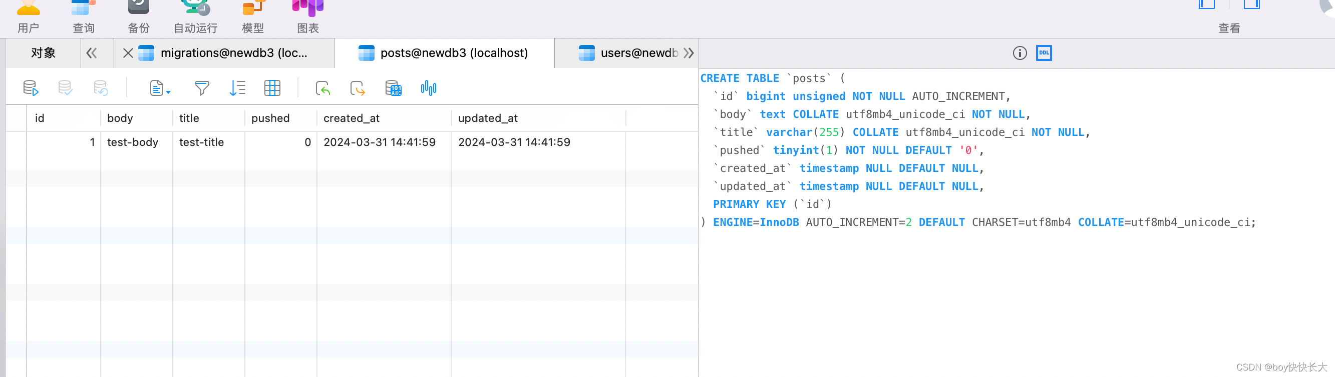Open the 图表 (Charts) toolbar item
The height and width of the screenshot is (377, 1335).
(308, 16)
